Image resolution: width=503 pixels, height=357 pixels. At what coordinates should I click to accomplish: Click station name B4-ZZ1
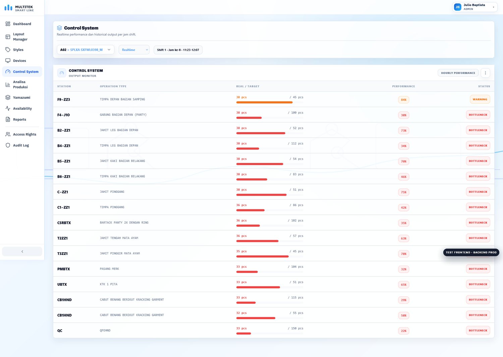coord(64,146)
